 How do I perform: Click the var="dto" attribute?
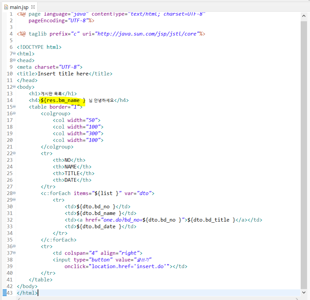click(138, 193)
